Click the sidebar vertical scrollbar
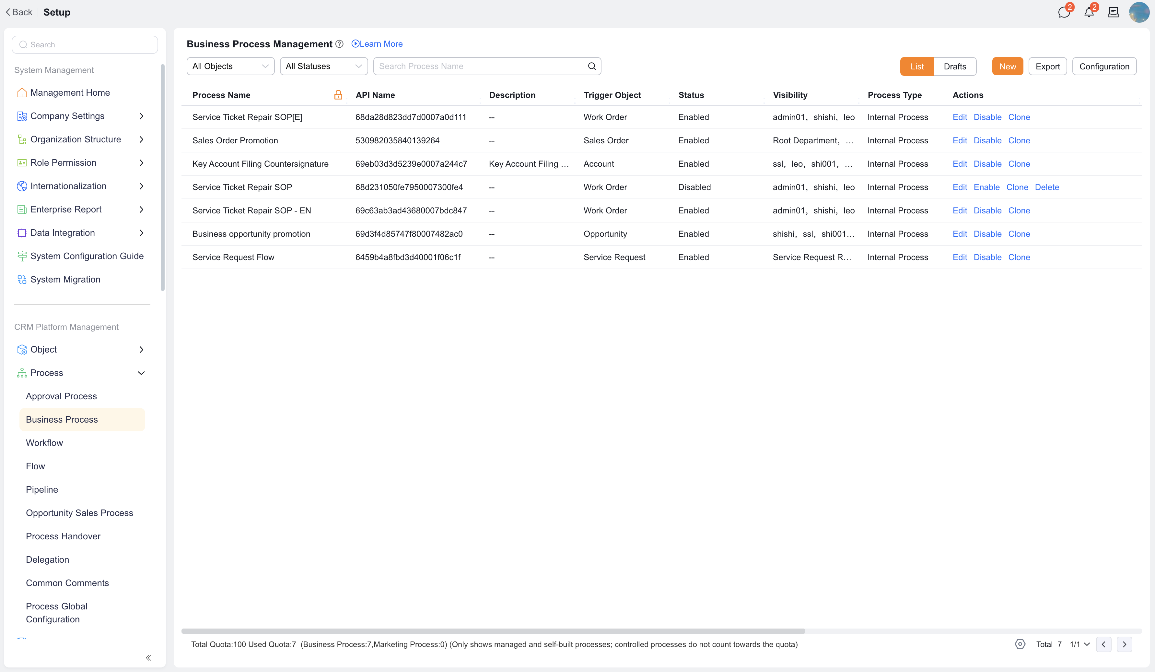The image size is (1155, 672). click(162, 177)
